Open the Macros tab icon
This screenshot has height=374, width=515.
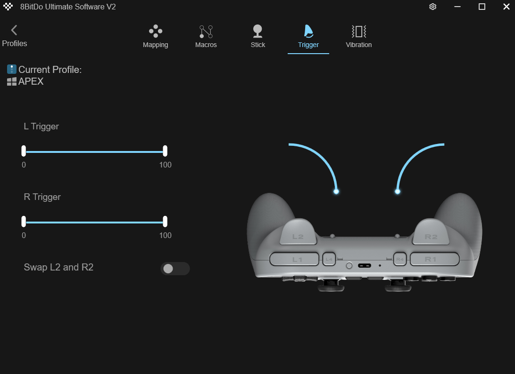tap(206, 32)
